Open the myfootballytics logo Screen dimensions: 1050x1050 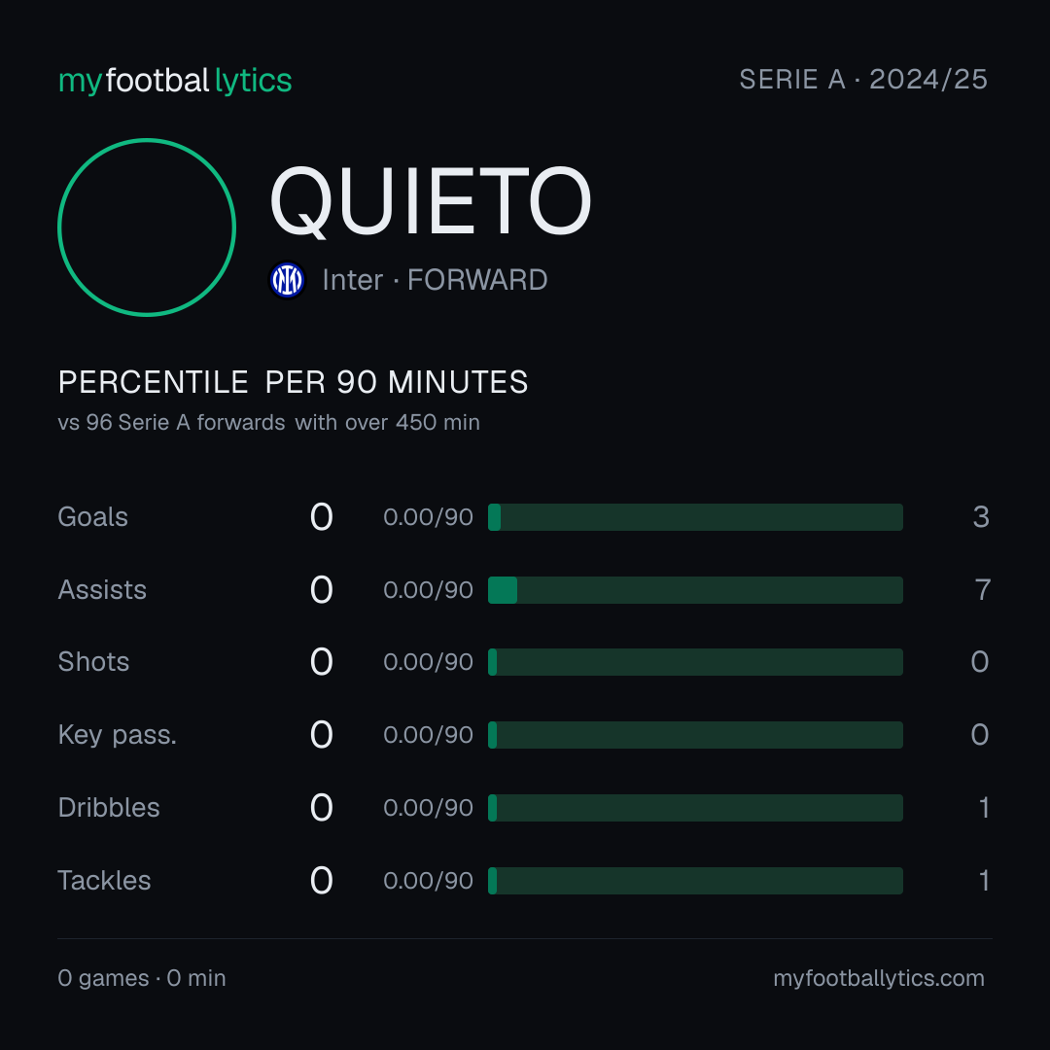point(175,81)
